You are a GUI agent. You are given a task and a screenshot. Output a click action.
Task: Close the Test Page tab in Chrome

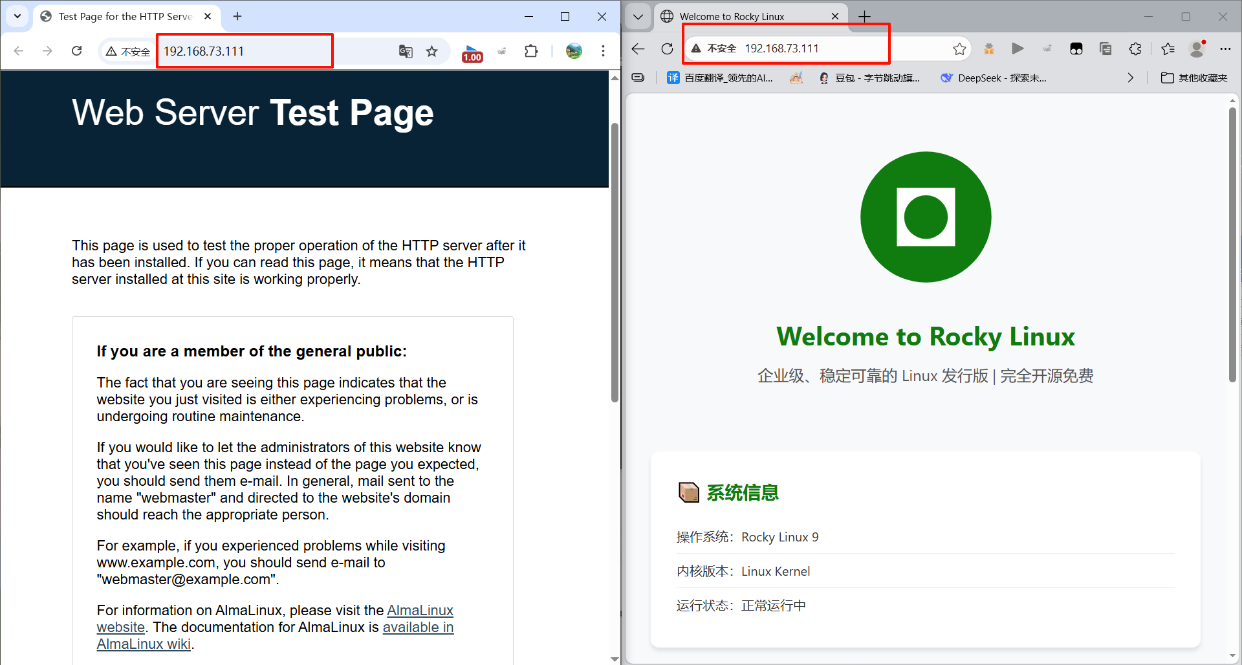pos(208,16)
